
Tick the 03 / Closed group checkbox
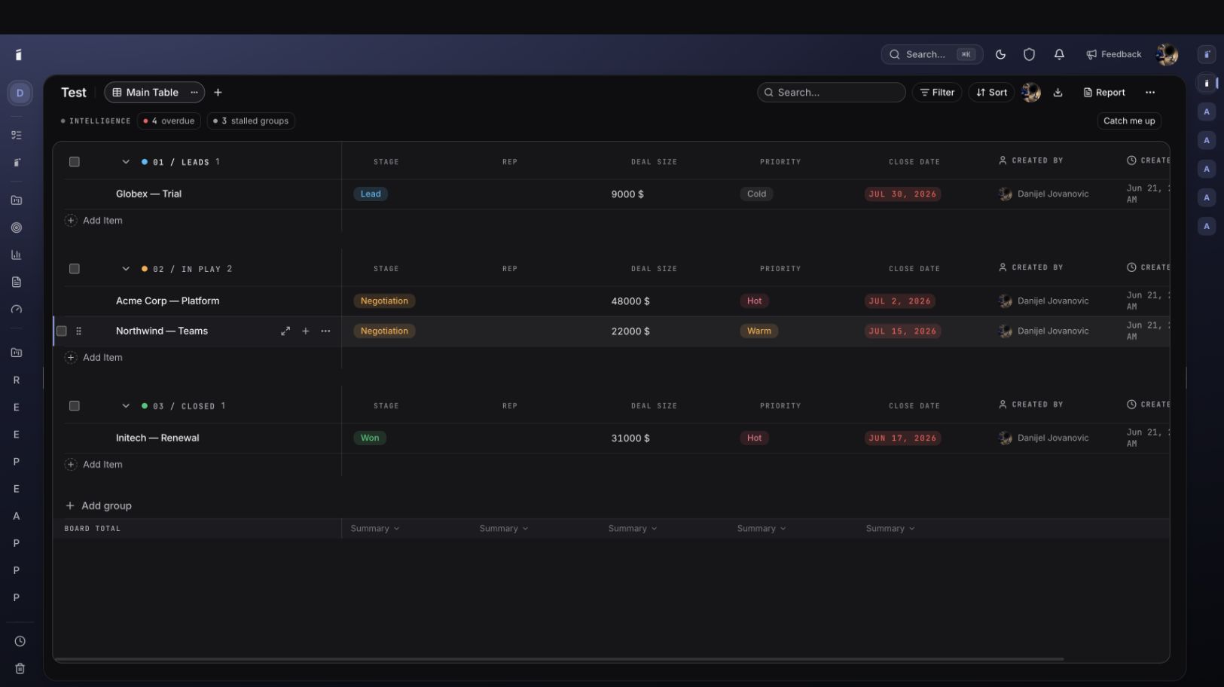[x=75, y=406]
